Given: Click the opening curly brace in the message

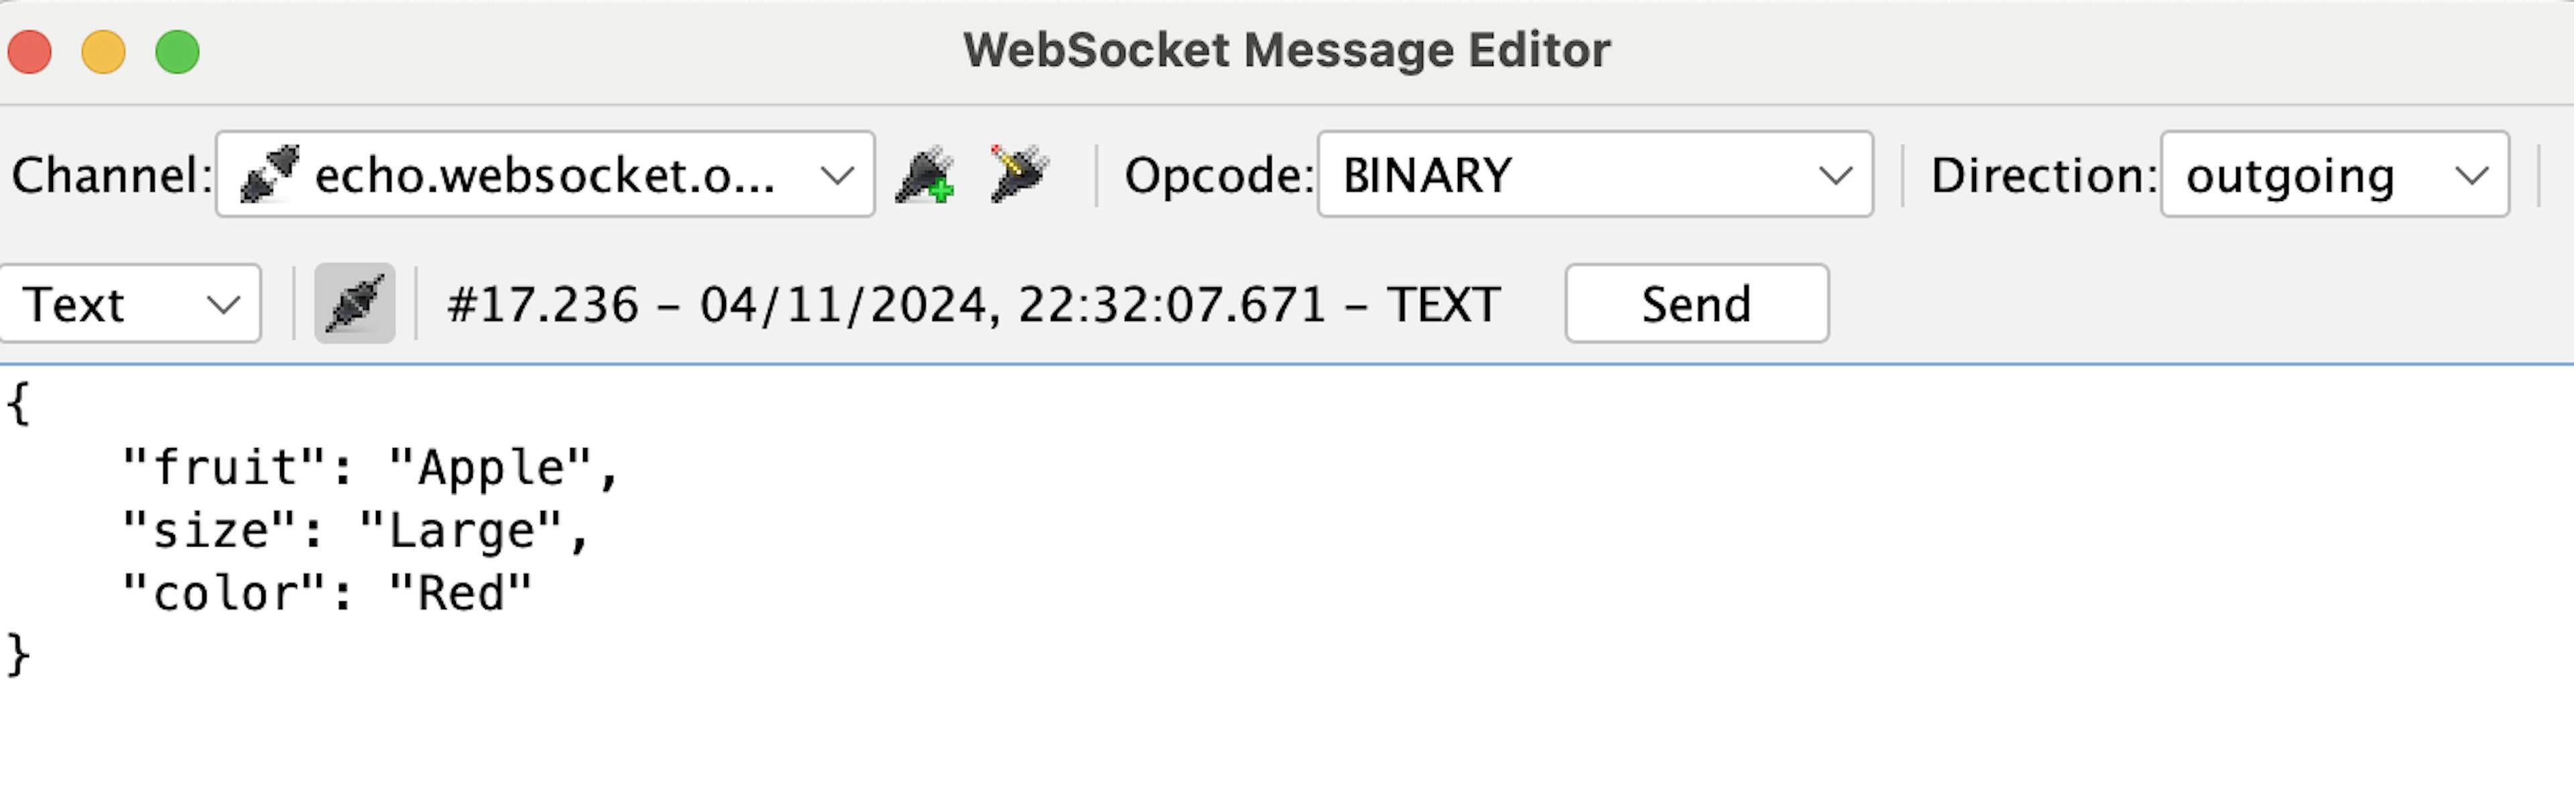Looking at the screenshot, I should pos(18,405).
